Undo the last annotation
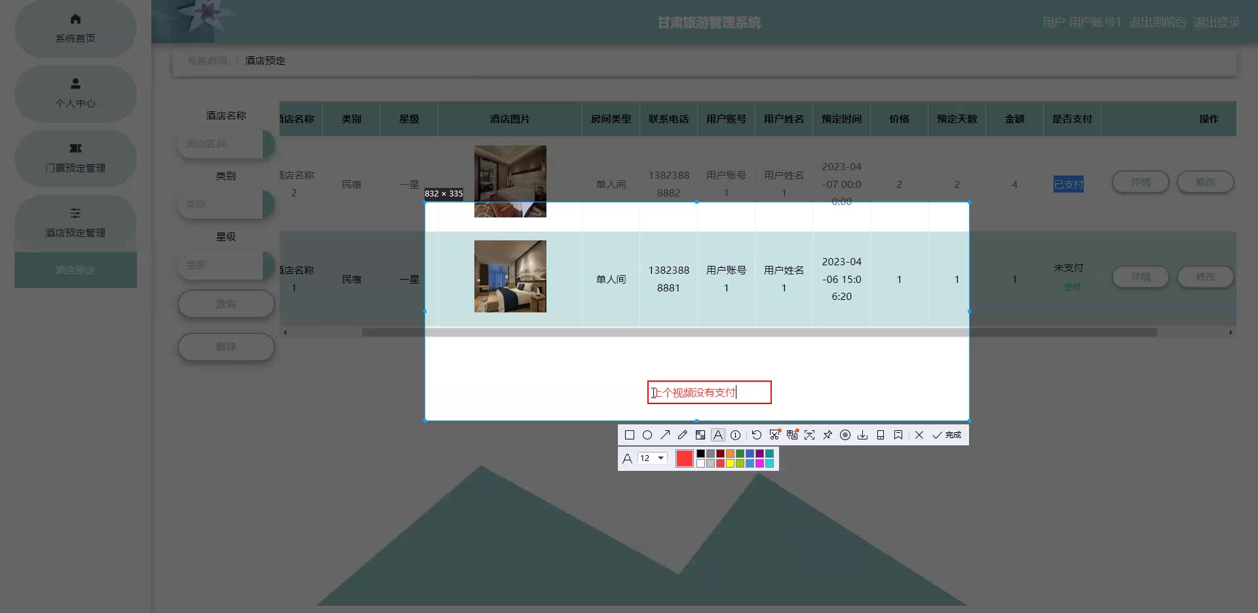The height and width of the screenshot is (613, 1258). tap(757, 435)
